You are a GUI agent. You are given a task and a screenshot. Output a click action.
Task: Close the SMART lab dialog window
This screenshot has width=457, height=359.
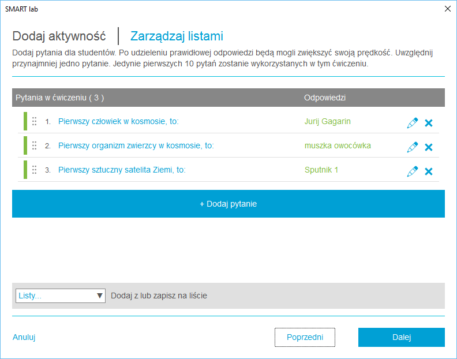(448, 9)
